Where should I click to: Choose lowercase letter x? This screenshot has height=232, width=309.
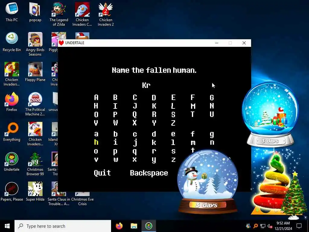click(135, 159)
